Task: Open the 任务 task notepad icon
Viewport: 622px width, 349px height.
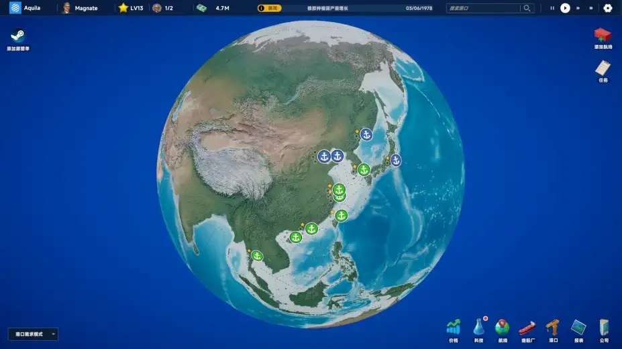Action: point(603,68)
